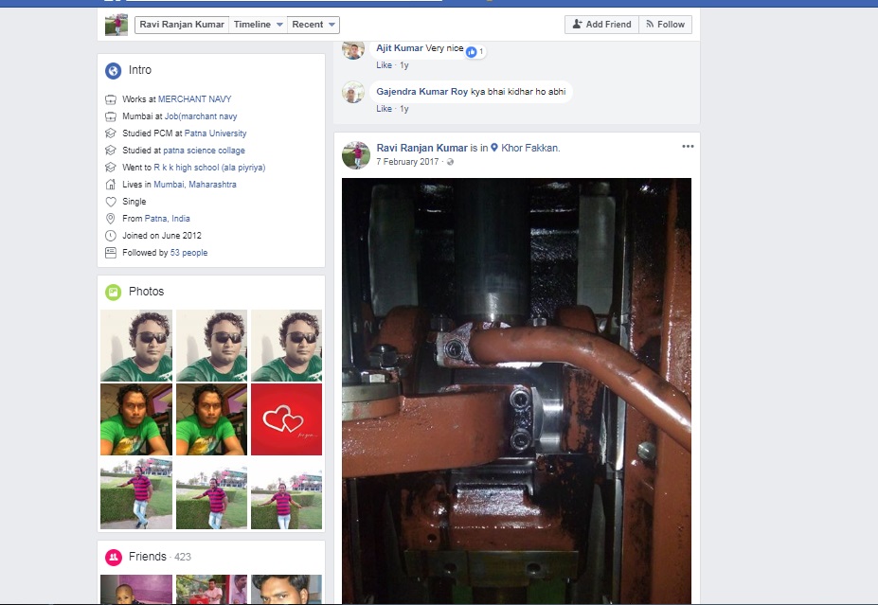
Task: Click the like reaction badge on Ajit Kumar's comment
Action: tap(475, 51)
